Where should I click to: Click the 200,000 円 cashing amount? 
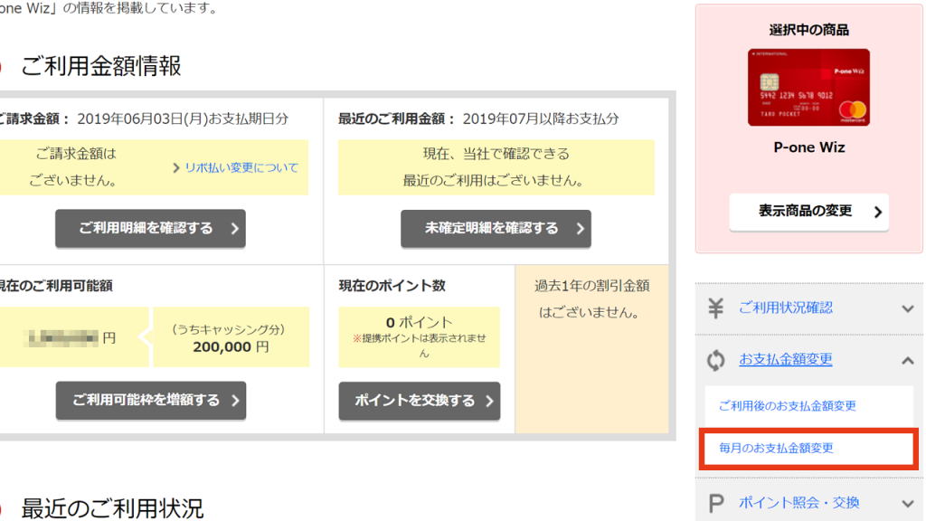coord(231,346)
